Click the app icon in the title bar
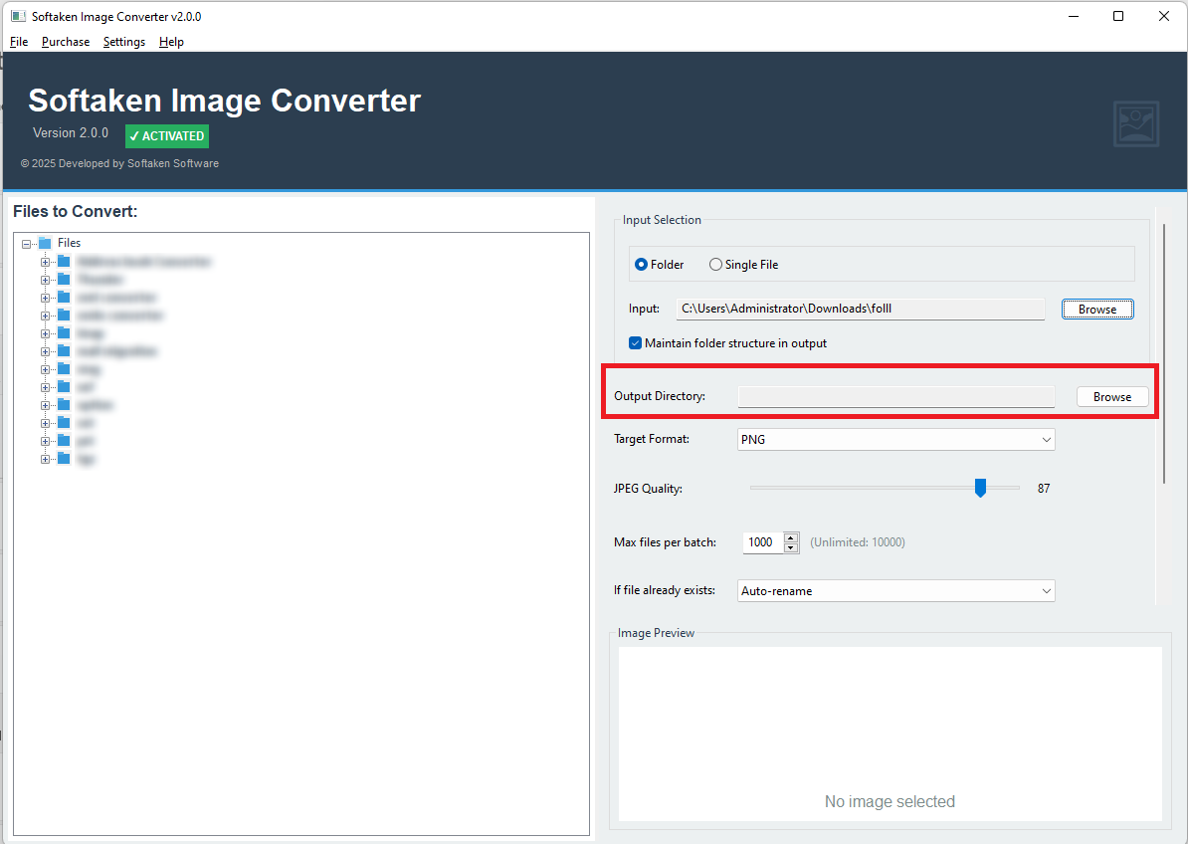 18,16
